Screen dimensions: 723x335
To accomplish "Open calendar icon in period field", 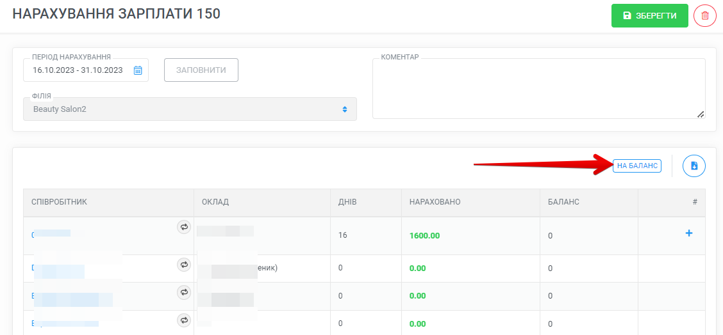I will pos(138,70).
